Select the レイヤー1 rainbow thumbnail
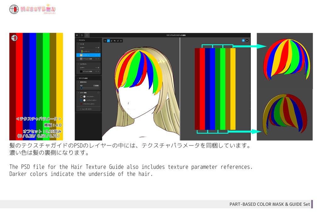 point(81,51)
